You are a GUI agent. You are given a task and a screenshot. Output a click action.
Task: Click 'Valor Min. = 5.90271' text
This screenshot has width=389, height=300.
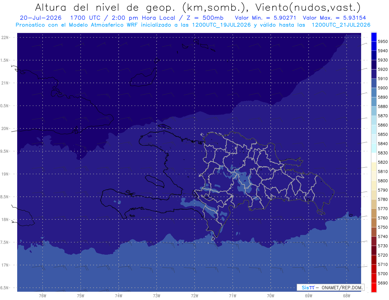265,18
